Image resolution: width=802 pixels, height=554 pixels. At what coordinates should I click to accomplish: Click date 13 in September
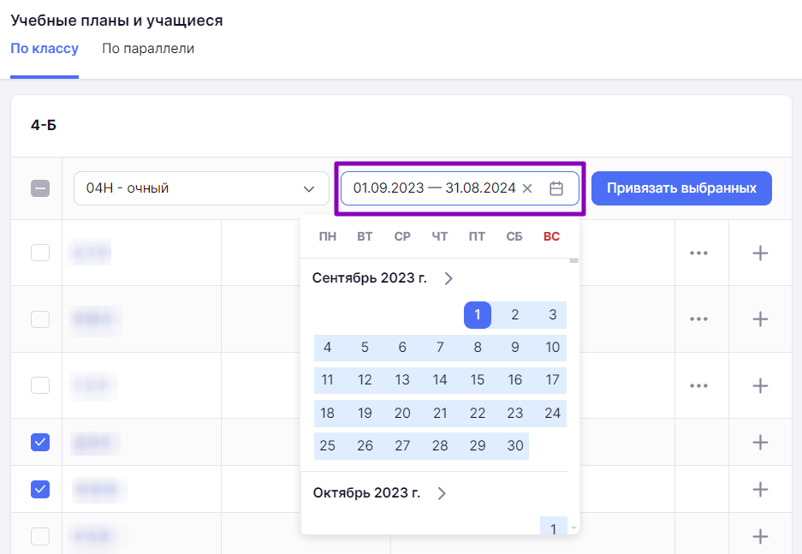pyautogui.click(x=402, y=380)
